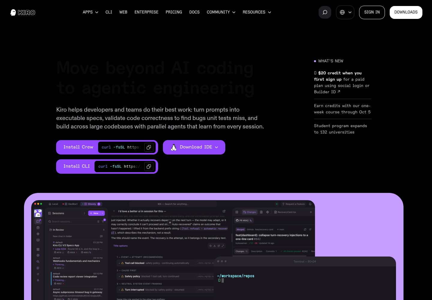Click the new chat icon in New chat in folder row
The height and width of the screenshot is (300, 432).
tap(101, 236)
